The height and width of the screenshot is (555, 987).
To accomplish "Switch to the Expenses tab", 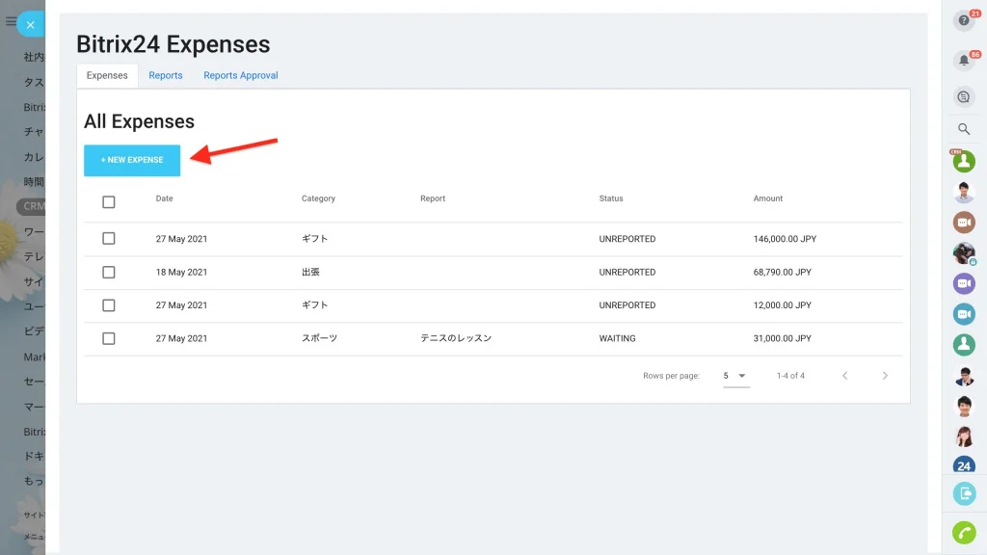I will 107,75.
